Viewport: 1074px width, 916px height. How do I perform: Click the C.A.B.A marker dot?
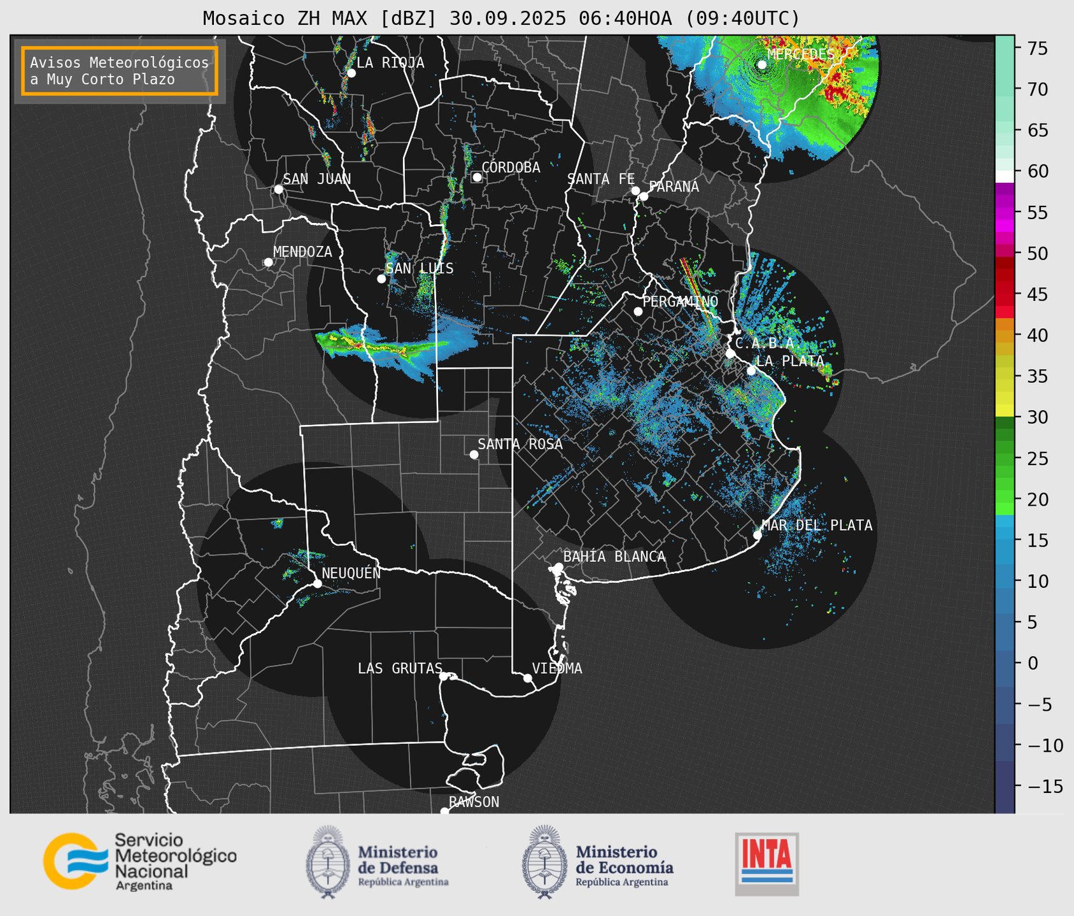730,354
